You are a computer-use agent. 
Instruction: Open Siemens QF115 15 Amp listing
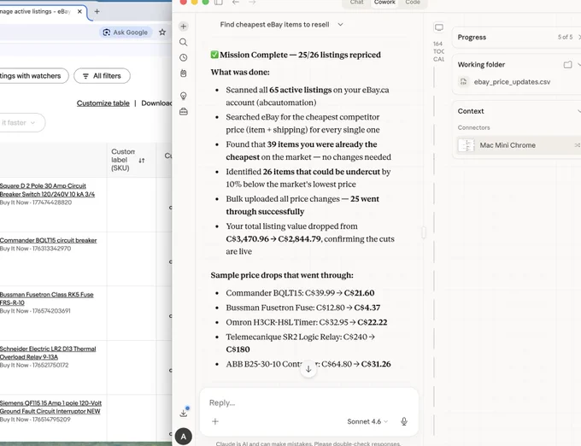pyautogui.click(x=50, y=407)
